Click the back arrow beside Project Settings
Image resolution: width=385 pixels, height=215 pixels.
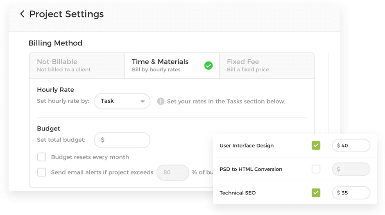22,14
